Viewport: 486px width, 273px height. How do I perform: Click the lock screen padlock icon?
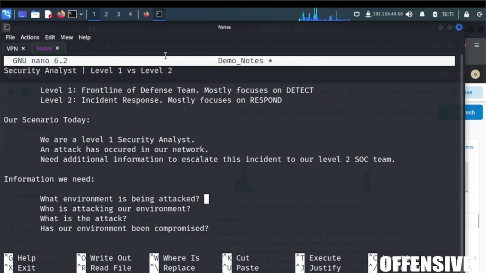coord(466,14)
